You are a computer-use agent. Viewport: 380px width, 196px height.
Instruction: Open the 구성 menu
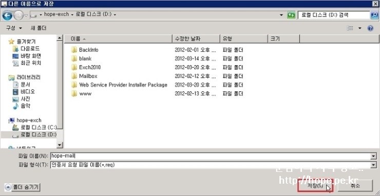pos(14,28)
